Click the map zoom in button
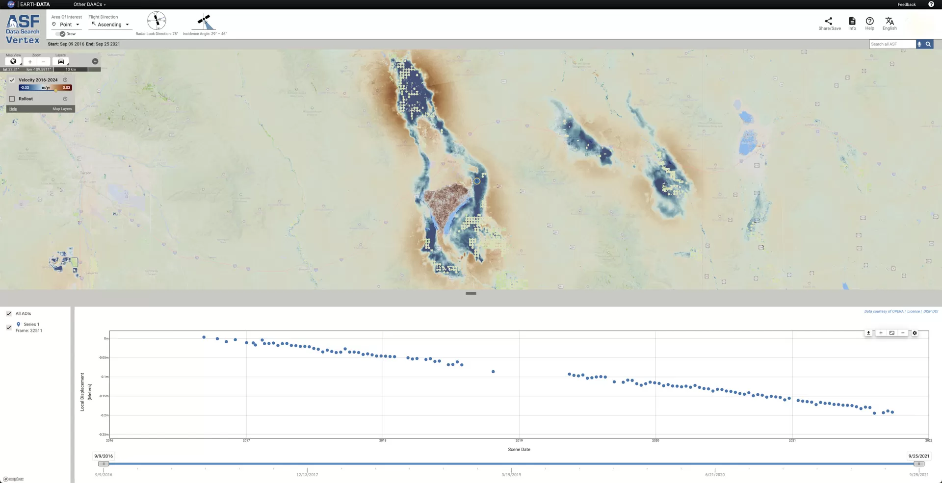 click(30, 62)
